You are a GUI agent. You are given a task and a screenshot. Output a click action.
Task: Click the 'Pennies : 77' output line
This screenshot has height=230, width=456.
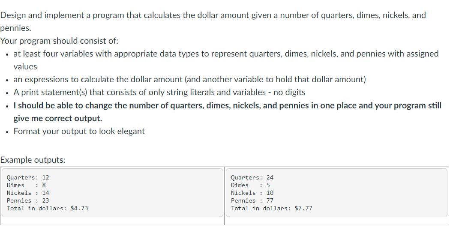coord(252,200)
